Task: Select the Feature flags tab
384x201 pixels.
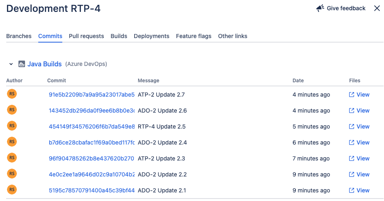Action: pos(194,36)
